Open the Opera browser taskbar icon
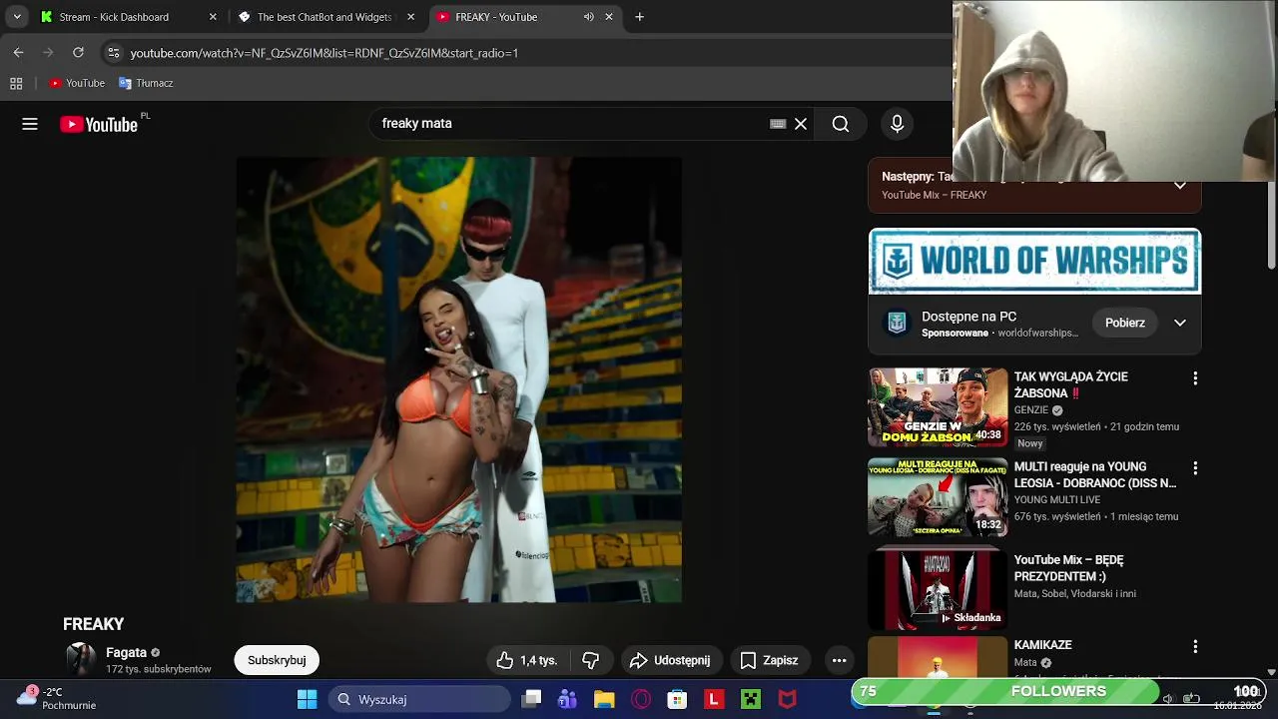This screenshot has height=719, width=1278. [641, 699]
